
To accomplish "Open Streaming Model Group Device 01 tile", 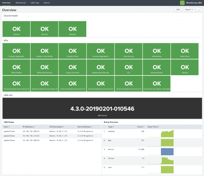I will [x=16, y=84].
